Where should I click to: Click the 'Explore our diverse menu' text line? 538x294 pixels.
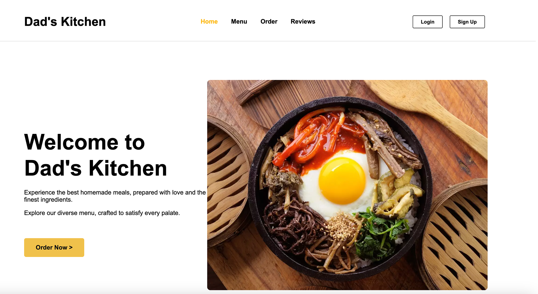(102, 213)
